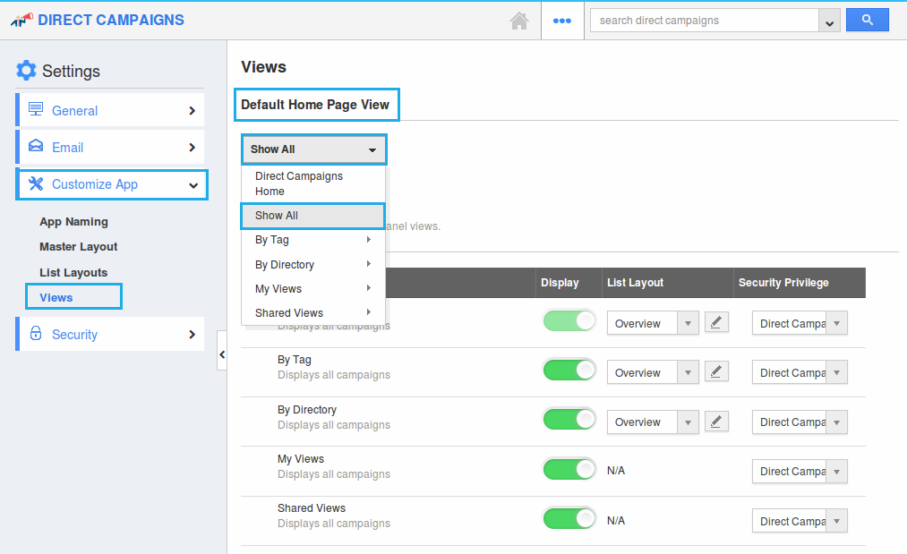The image size is (907, 554).
Task: Open the App Naming settings page
Action: (x=73, y=221)
